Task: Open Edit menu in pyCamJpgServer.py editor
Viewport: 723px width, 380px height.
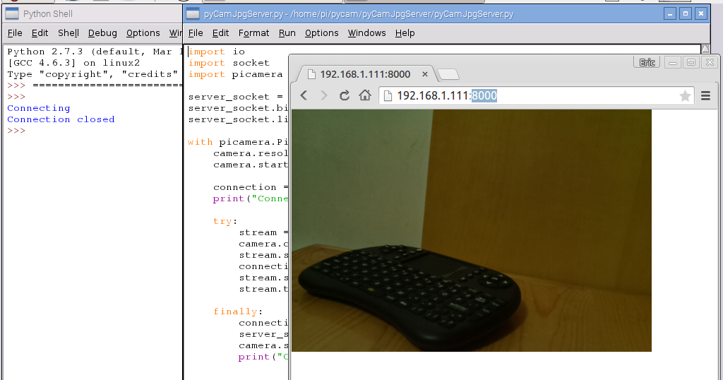Action: pos(220,32)
